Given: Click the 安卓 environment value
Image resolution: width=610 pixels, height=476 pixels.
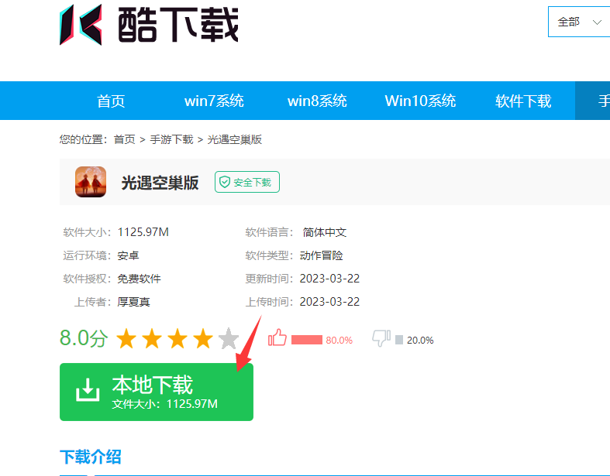Looking at the screenshot, I should (128, 255).
